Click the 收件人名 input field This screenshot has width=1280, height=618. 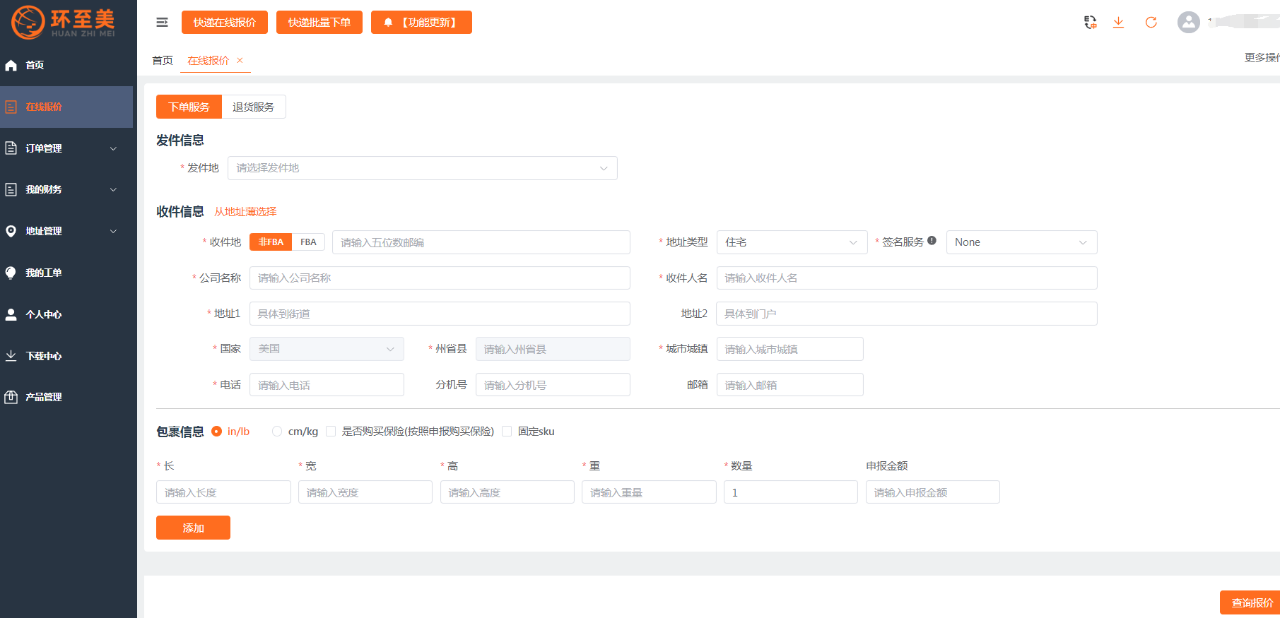[x=906, y=278]
